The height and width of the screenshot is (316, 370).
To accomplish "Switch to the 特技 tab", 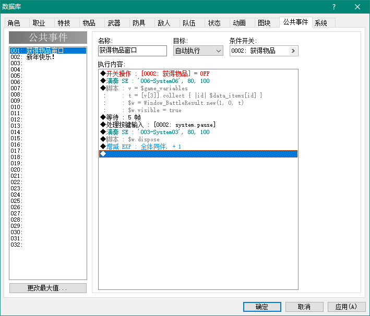I will click(x=67, y=23).
